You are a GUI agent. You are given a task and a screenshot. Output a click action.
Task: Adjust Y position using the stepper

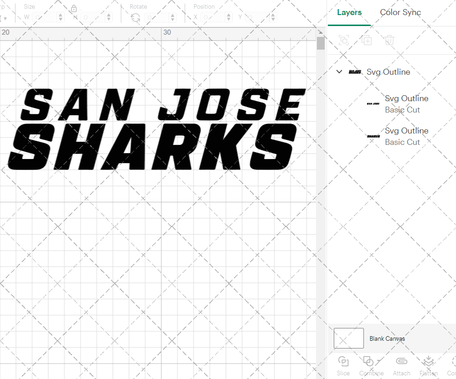(x=273, y=17)
